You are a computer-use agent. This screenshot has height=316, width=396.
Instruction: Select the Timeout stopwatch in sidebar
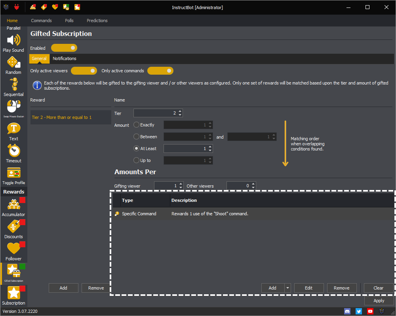coord(13,154)
